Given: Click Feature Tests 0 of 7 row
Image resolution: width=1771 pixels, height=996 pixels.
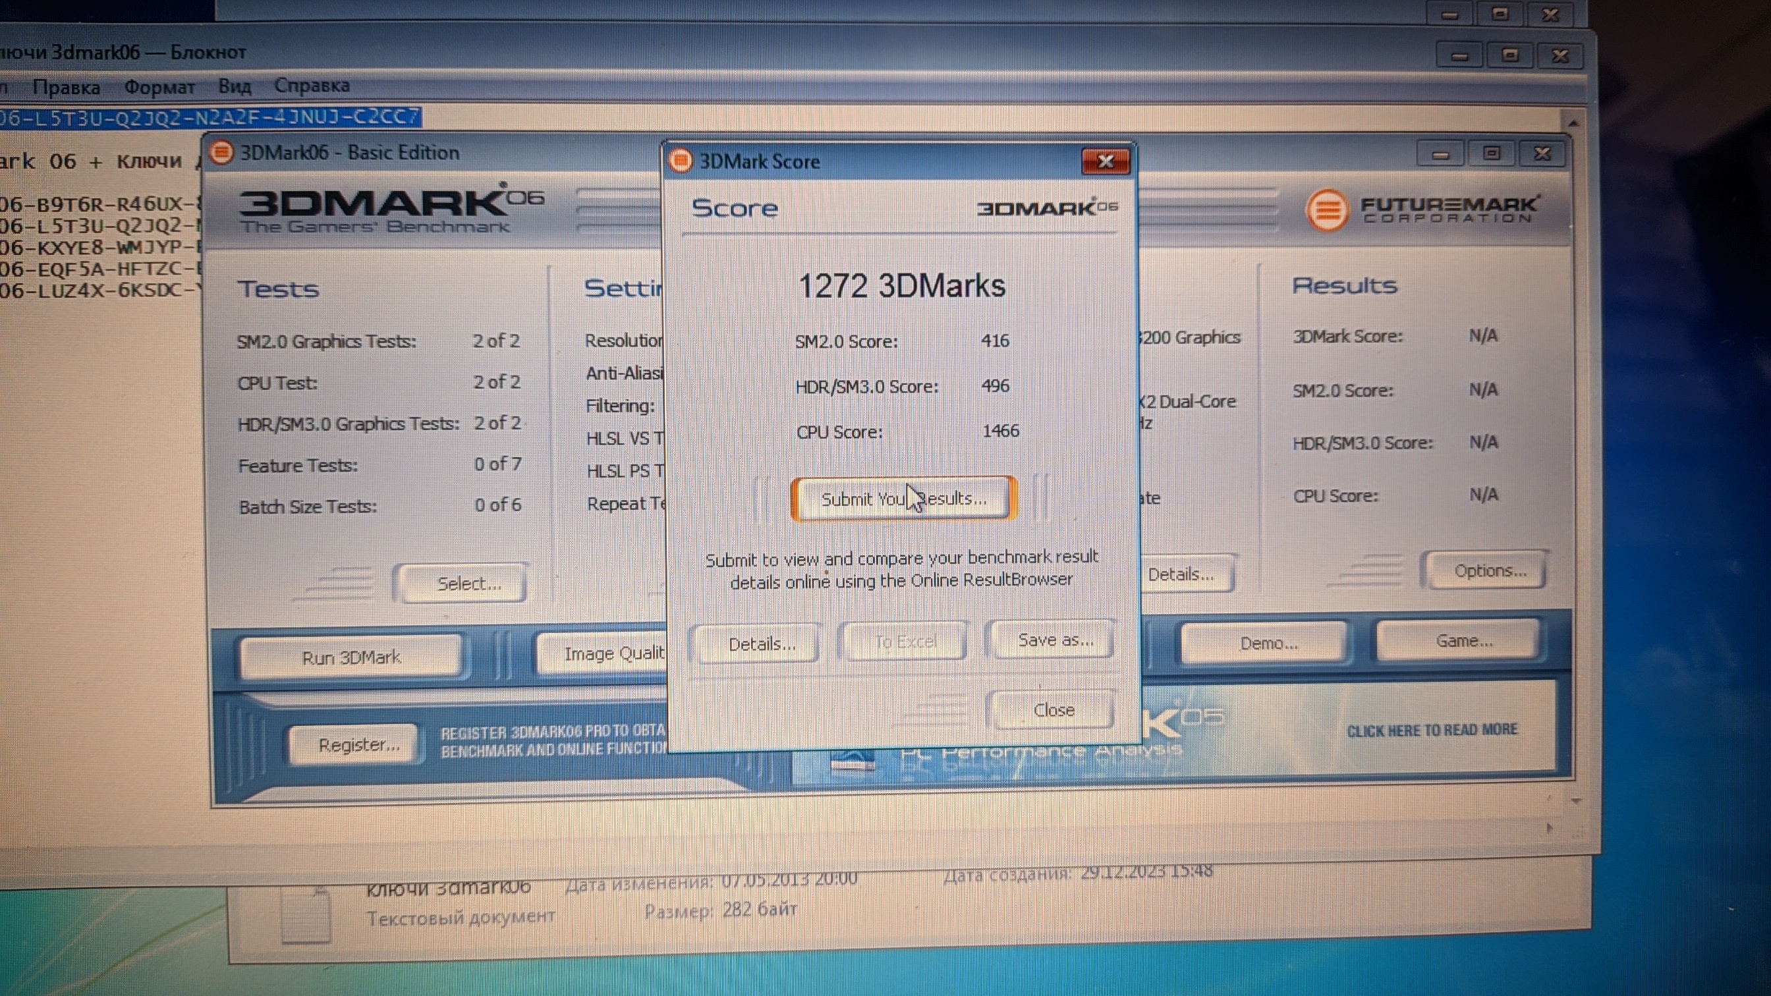Looking at the screenshot, I should pyautogui.click(x=380, y=464).
